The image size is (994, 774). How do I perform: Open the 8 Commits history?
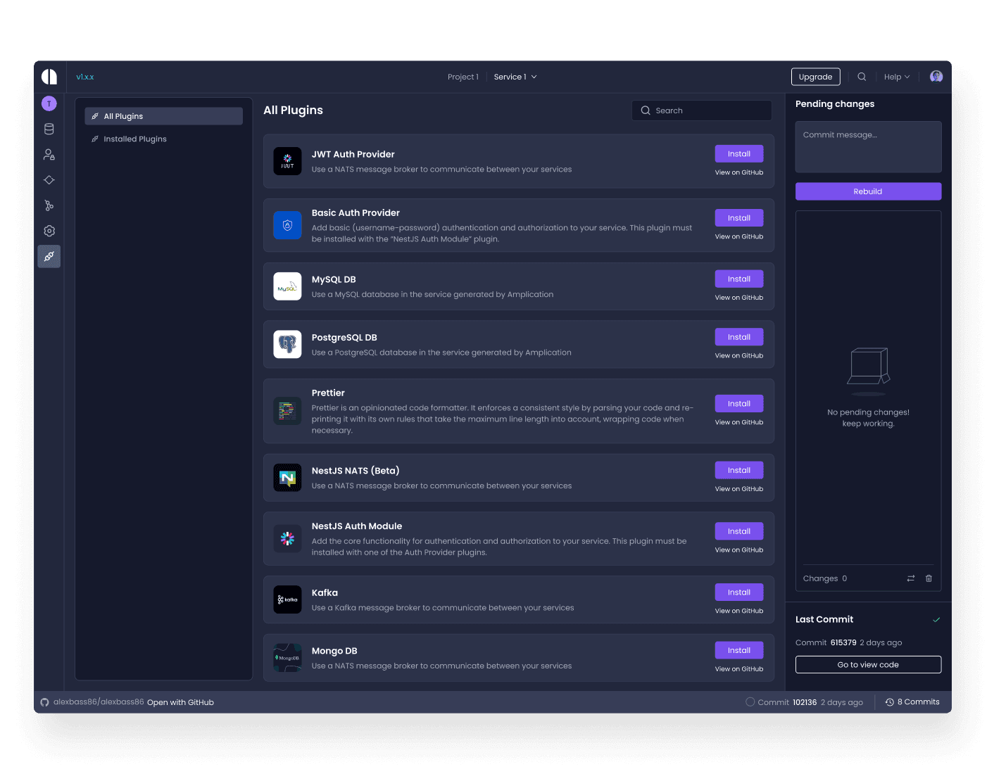coord(912,702)
